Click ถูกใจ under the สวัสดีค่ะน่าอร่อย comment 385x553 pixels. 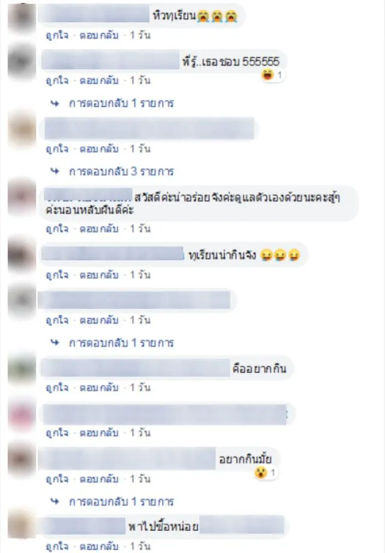(x=57, y=229)
